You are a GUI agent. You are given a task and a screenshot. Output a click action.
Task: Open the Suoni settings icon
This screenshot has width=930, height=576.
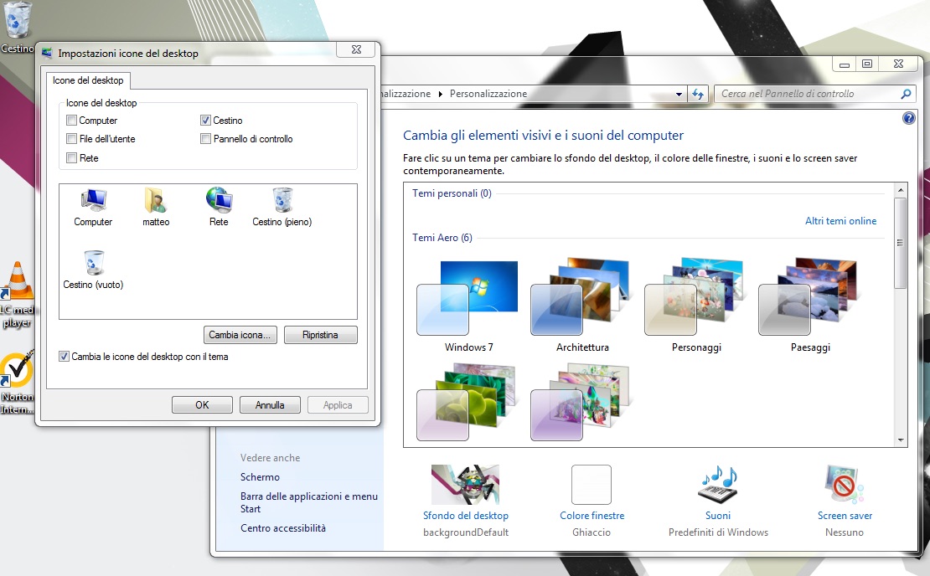[717, 486]
